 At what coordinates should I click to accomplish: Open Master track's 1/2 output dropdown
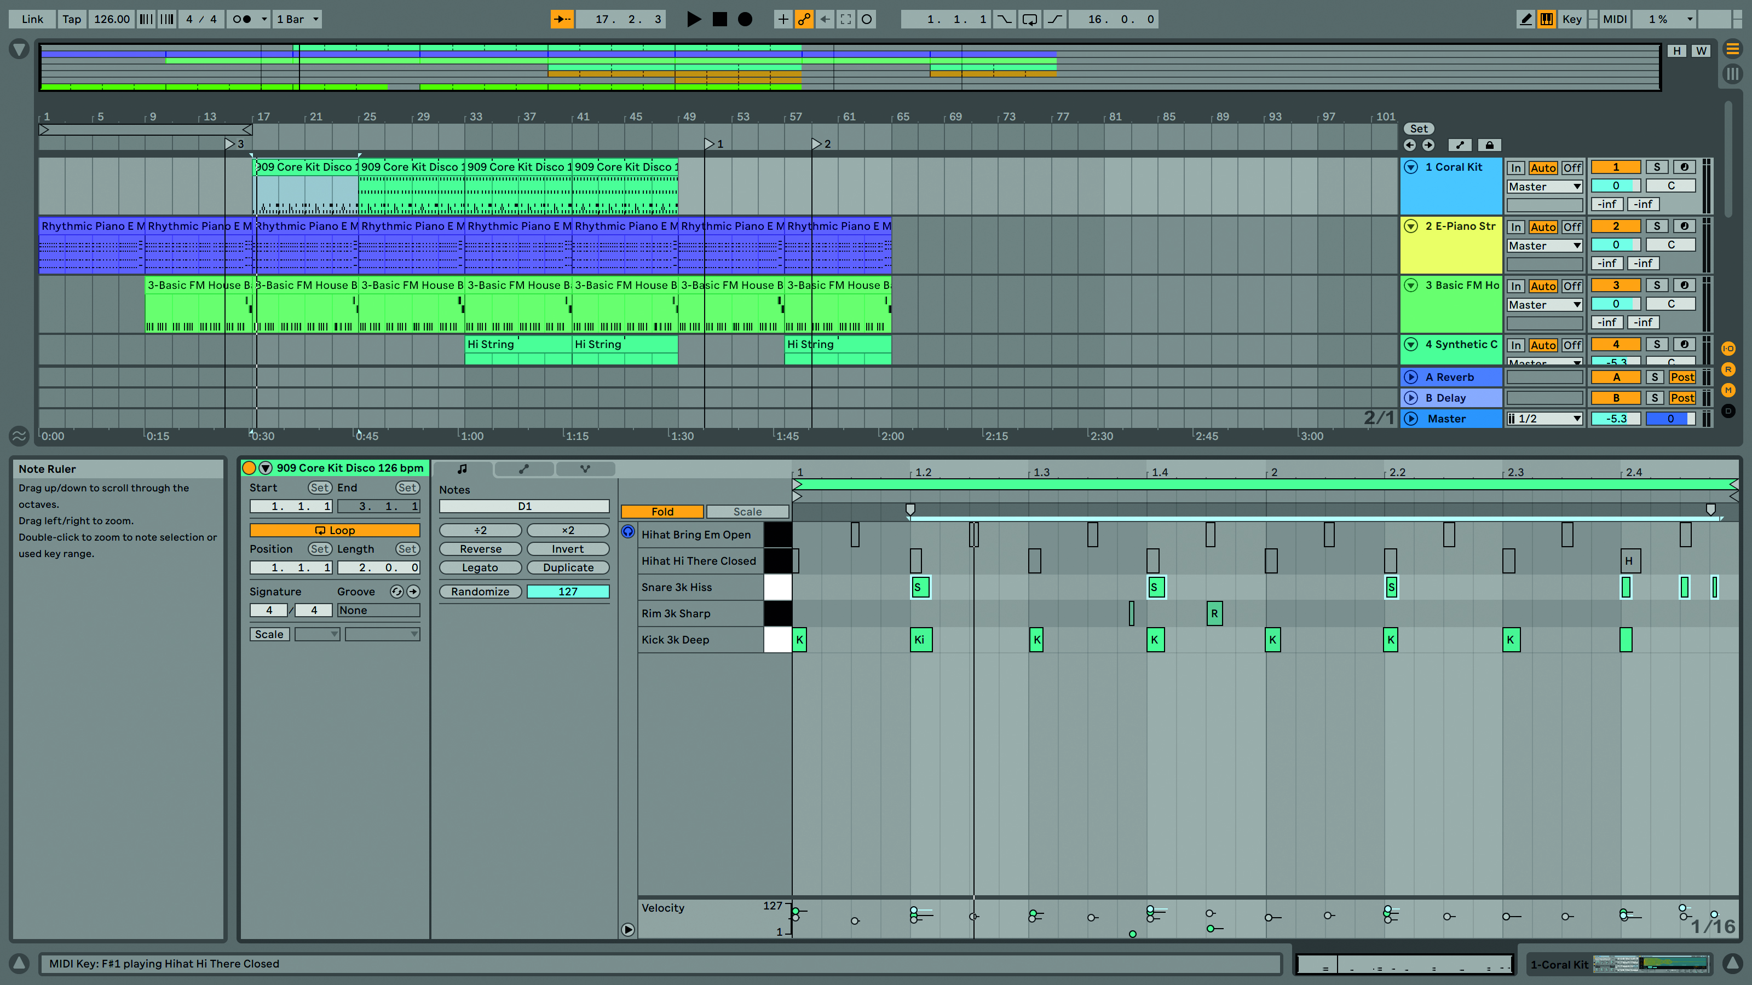tap(1544, 419)
